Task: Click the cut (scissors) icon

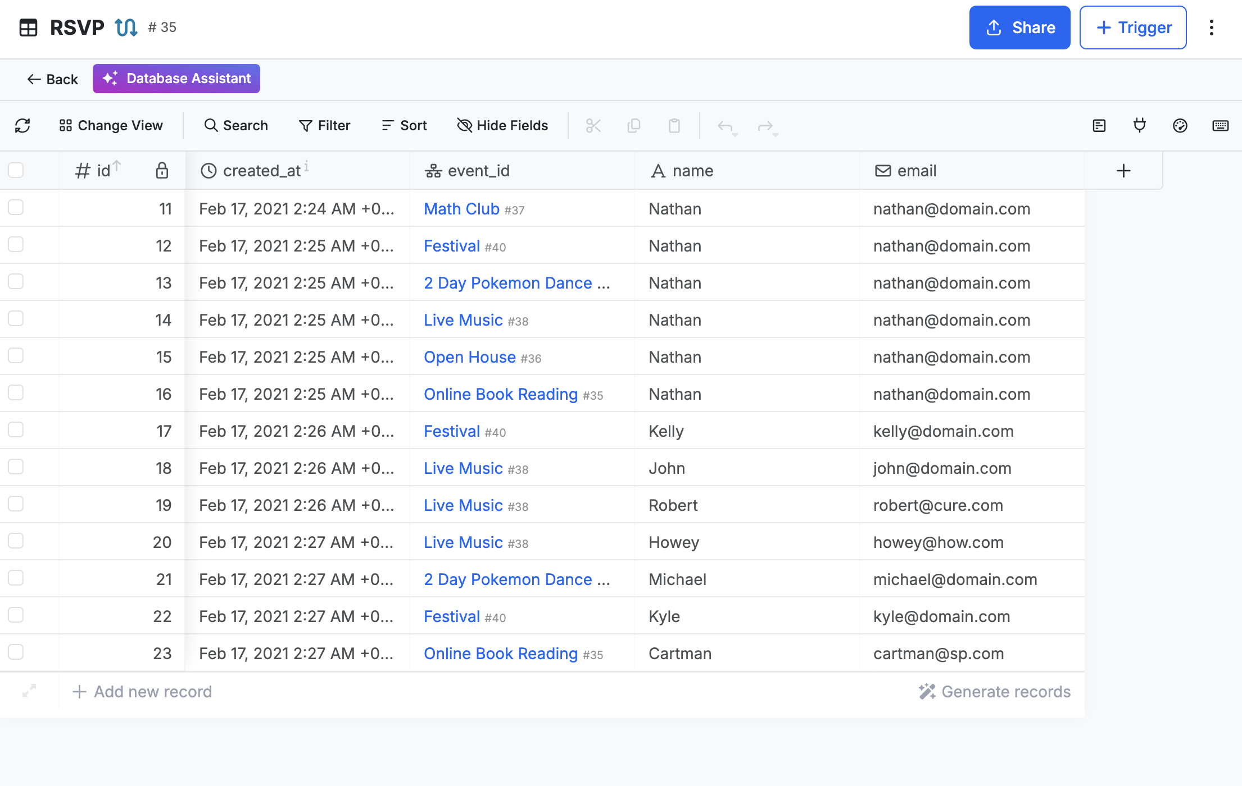Action: point(593,126)
